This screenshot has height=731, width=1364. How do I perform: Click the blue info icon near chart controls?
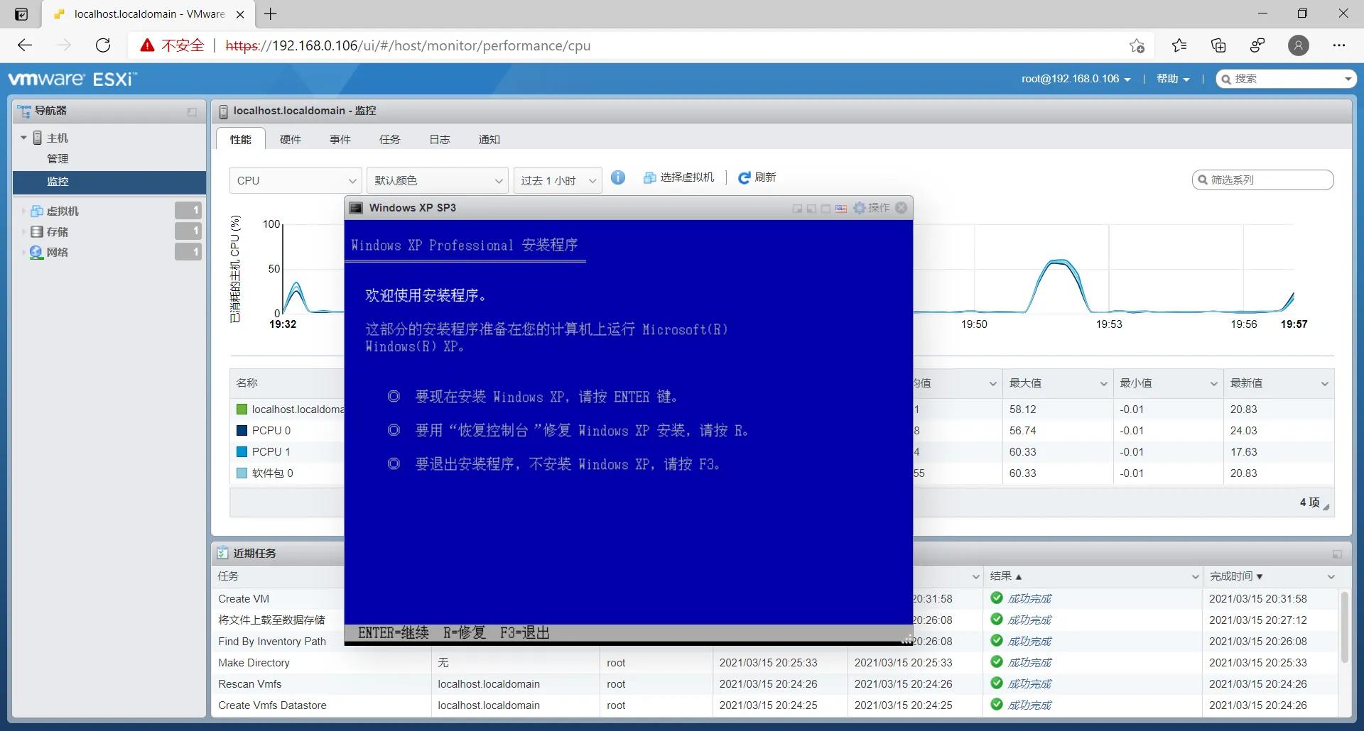[x=618, y=177]
